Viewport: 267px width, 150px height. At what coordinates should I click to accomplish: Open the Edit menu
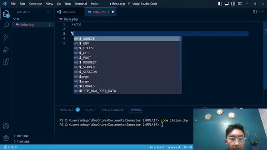[x=22, y=4]
